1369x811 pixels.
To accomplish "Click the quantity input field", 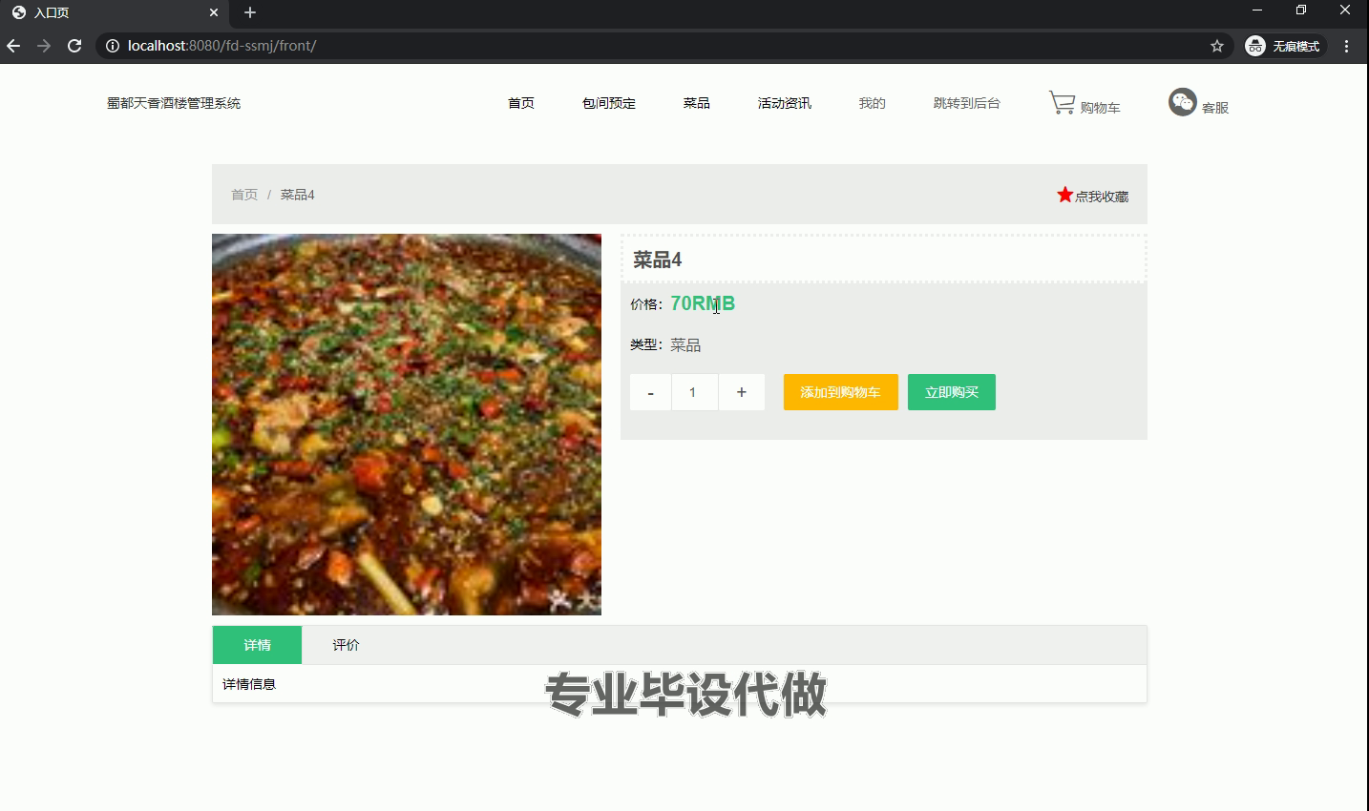I will click(x=695, y=392).
